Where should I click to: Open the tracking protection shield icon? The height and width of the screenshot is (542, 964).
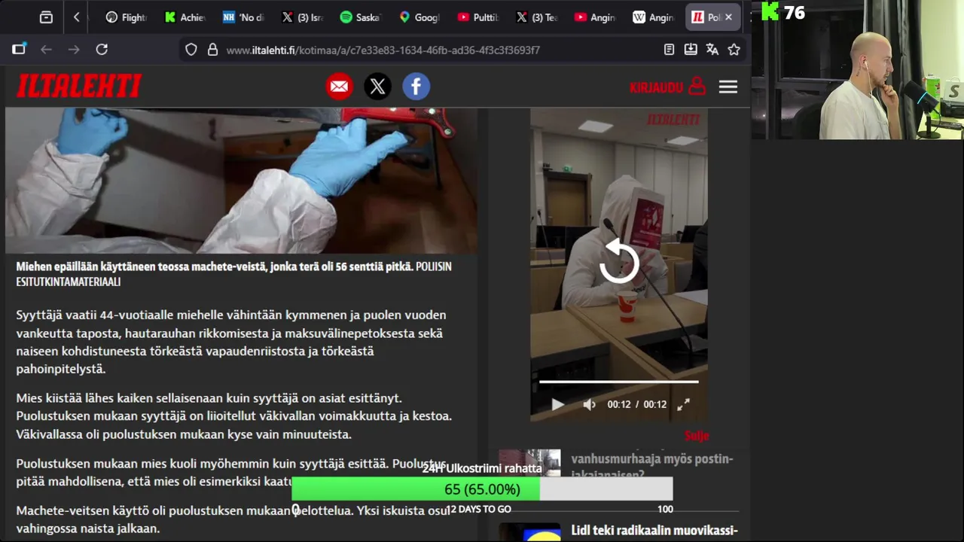(x=191, y=50)
